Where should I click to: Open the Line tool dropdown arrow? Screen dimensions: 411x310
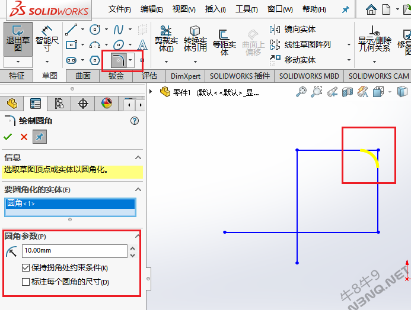(82, 29)
